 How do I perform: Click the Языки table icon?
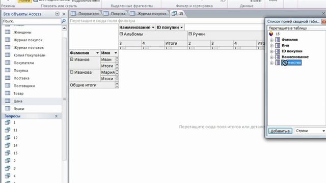pos(8,109)
